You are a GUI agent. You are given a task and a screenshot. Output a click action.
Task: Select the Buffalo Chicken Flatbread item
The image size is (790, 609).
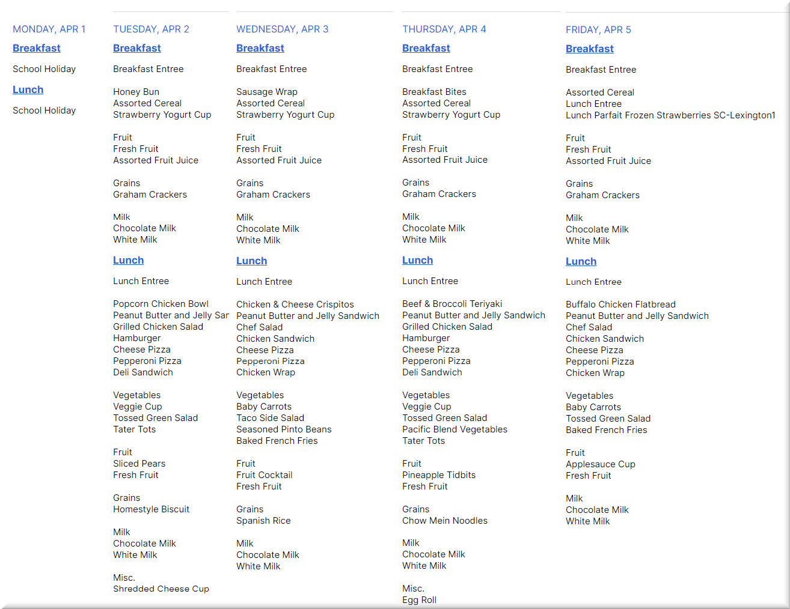pyautogui.click(x=620, y=304)
